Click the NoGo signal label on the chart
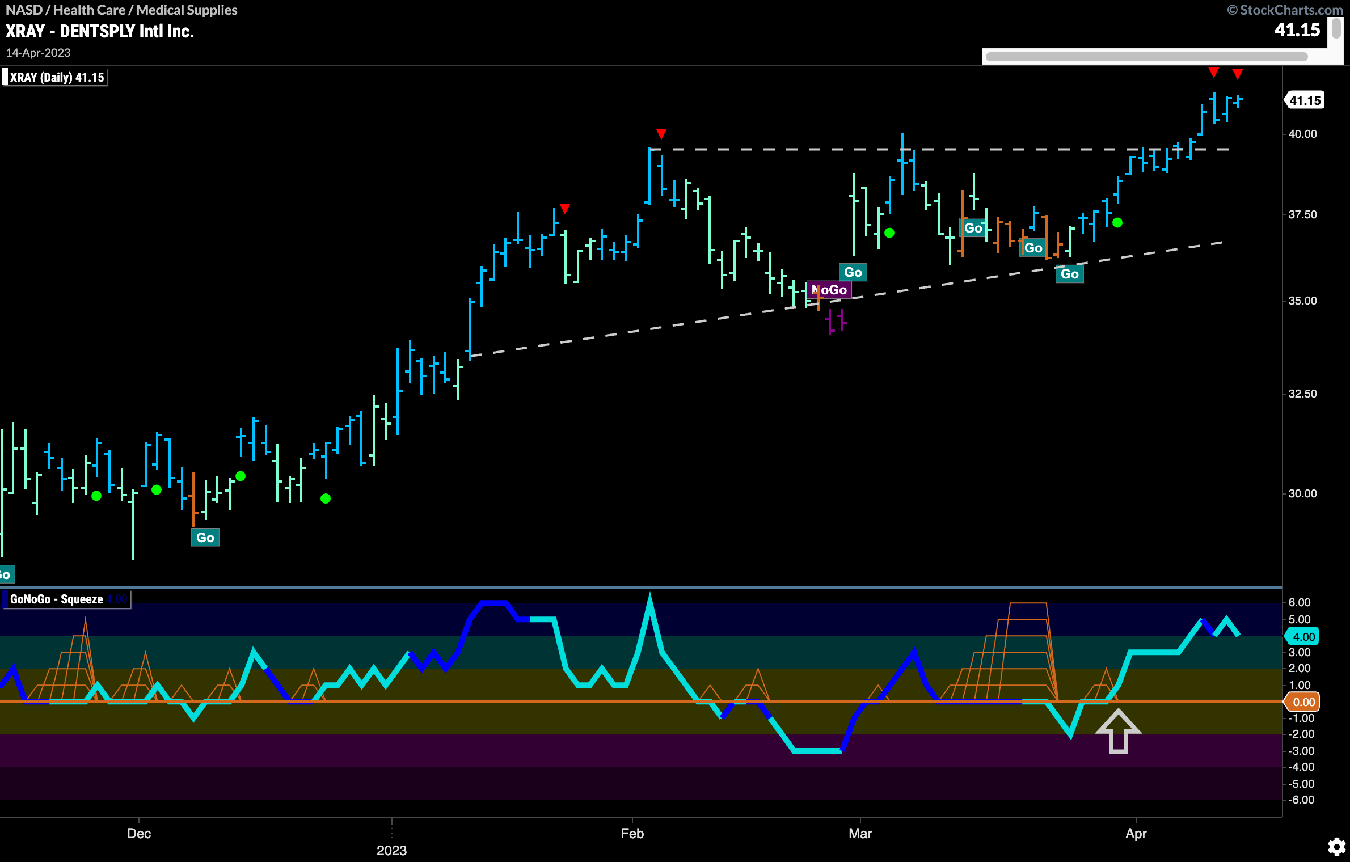The width and height of the screenshot is (1350, 862). [x=829, y=290]
